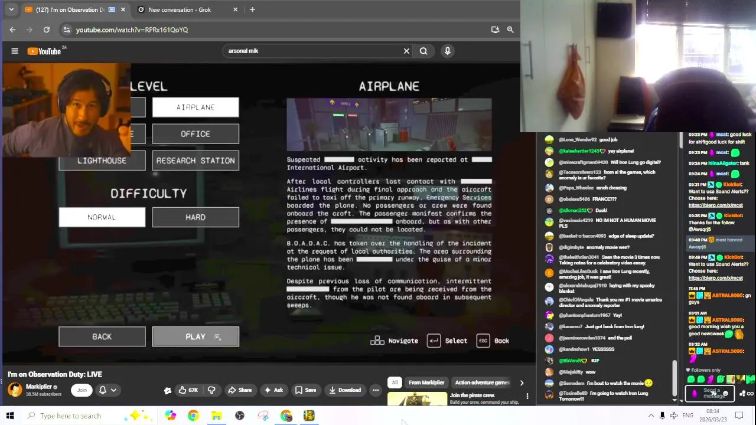View site information icon beside URL
Image resolution: width=756 pixels, height=425 pixels.
(66, 30)
